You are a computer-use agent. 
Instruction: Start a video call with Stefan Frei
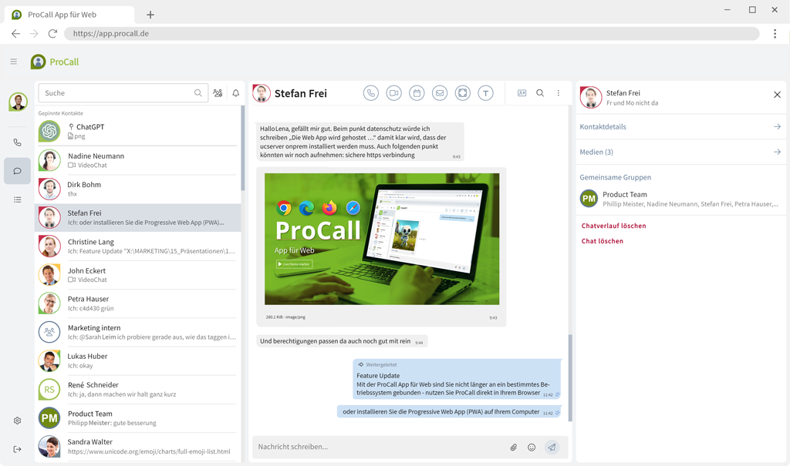(x=394, y=93)
